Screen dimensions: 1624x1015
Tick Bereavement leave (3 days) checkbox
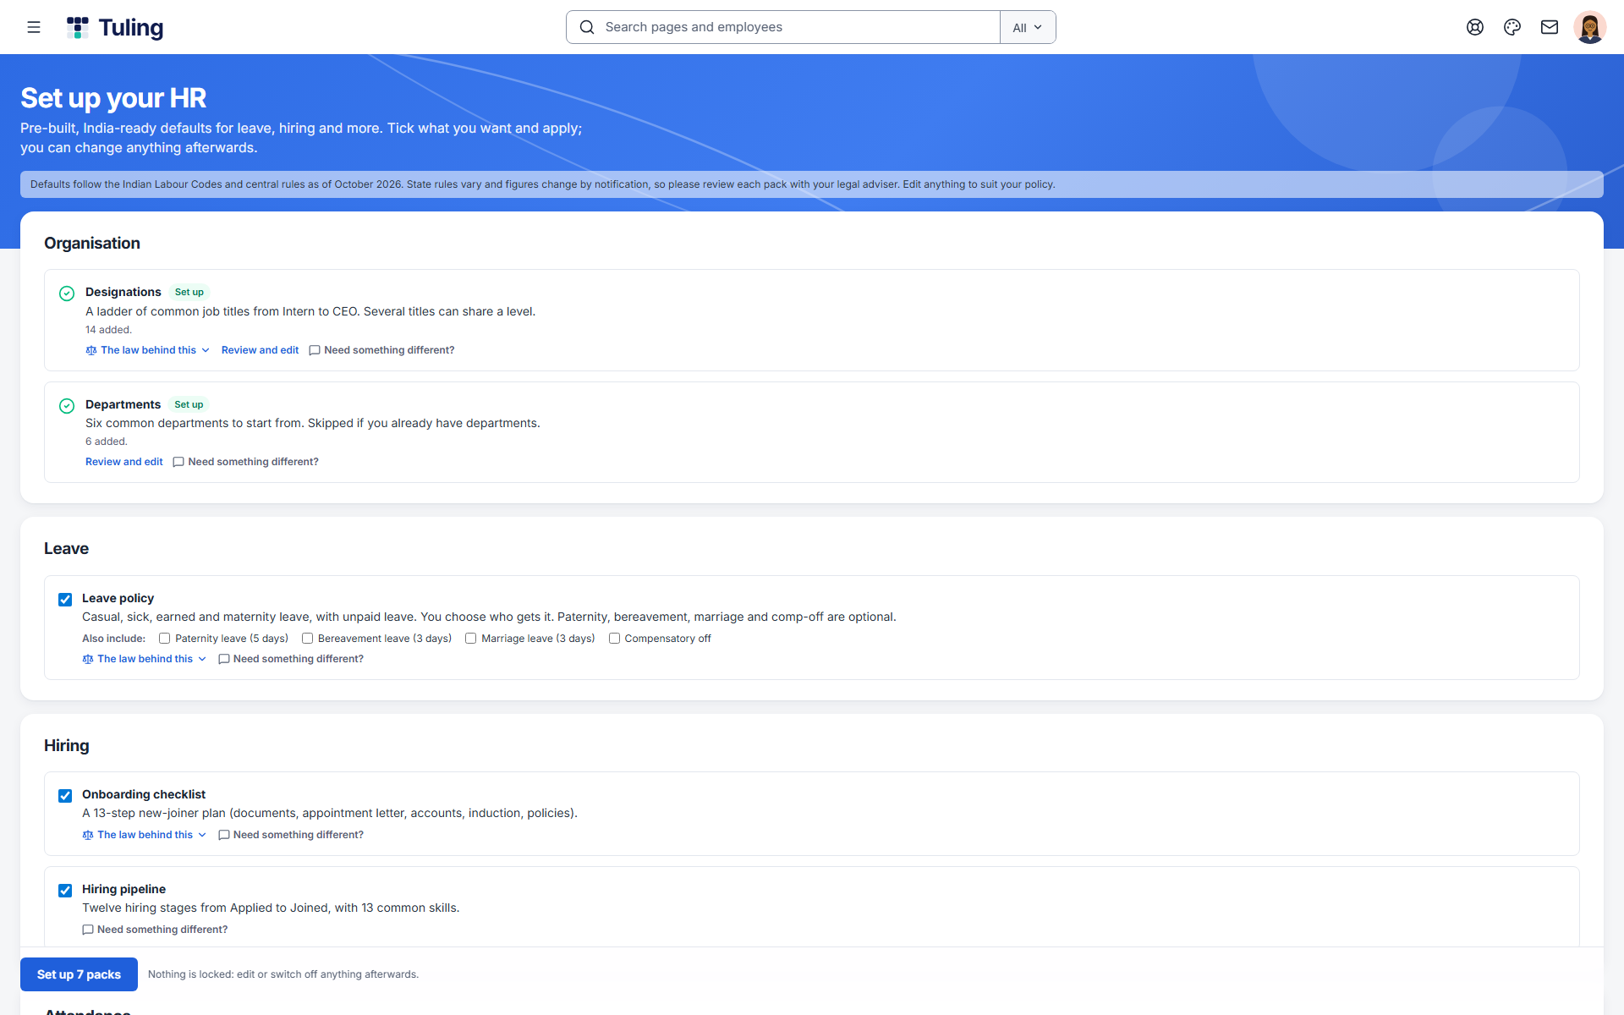(307, 639)
